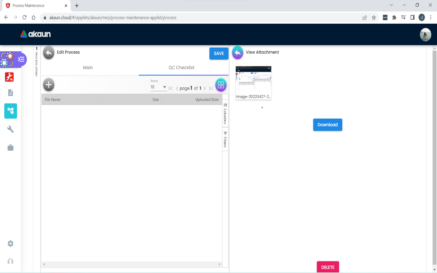Close the Process Maintenance browser tab
The image size is (437, 273).
click(66, 5)
